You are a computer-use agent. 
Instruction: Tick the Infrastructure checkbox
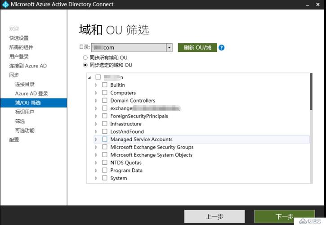click(105, 124)
